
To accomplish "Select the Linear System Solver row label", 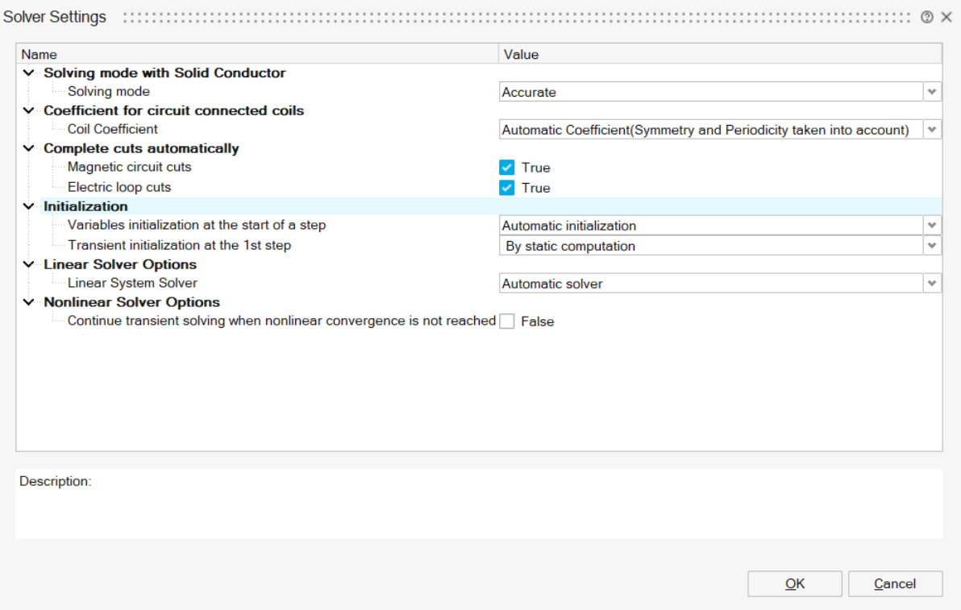I will point(132,283).
